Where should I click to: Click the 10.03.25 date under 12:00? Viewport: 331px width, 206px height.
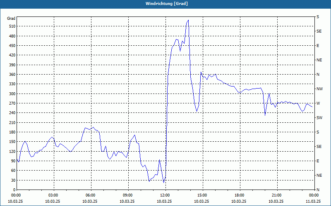[x=164, y=201]
